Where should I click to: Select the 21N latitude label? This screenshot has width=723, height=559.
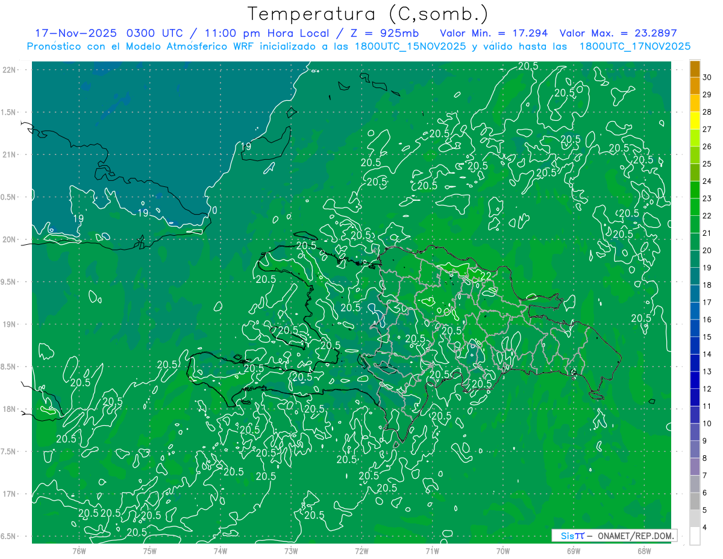(x=8, y=154)
